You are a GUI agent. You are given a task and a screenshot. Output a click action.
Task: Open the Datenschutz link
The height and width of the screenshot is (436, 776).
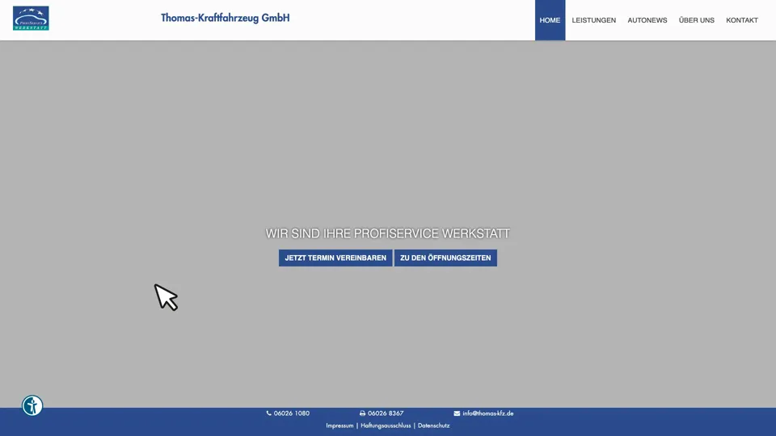433,426
